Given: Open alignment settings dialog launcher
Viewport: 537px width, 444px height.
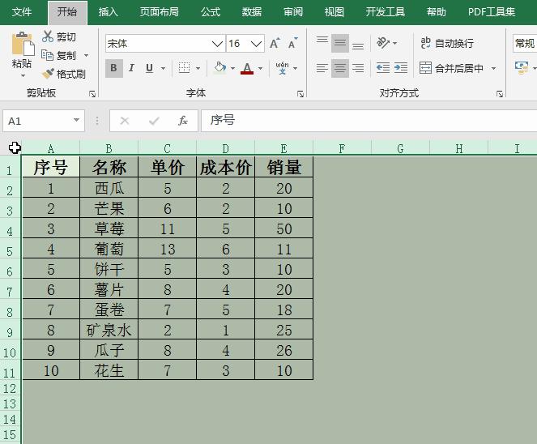Looking at the screenshot, I should (x=500, y=94).
